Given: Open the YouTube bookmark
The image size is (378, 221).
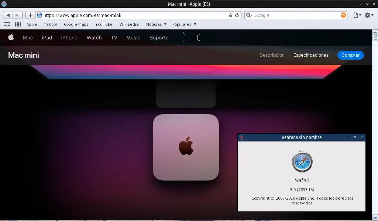Looking at the screenshot, I should pyautogui.click(x=104, y=24).
